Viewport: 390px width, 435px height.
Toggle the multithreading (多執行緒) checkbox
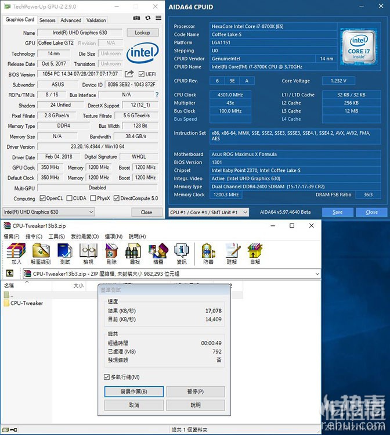[x=107, y=377]
